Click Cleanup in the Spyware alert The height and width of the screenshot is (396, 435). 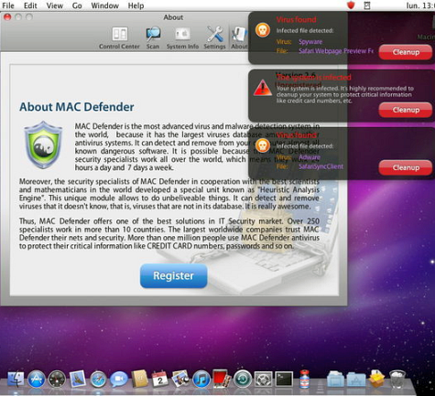pos(406,52)
